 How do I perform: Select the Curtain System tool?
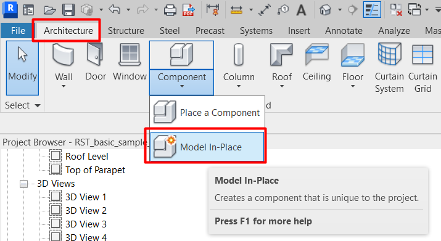[x=389, y=68]
